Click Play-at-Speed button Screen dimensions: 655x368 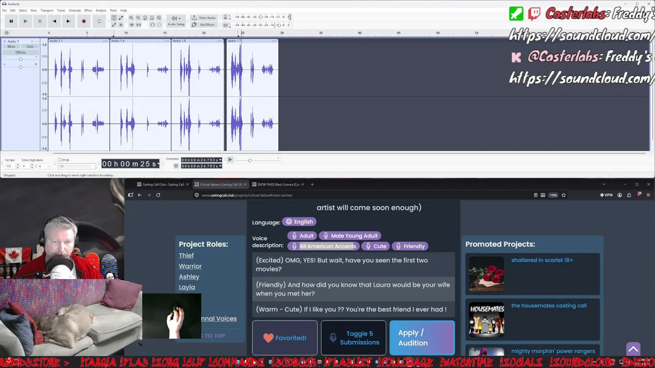(230, 160)
